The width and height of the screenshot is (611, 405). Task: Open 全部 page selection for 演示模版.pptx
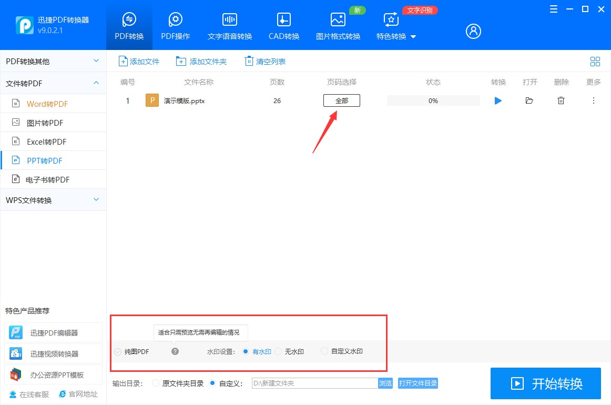pyautogui.click(x=342, y=100)
